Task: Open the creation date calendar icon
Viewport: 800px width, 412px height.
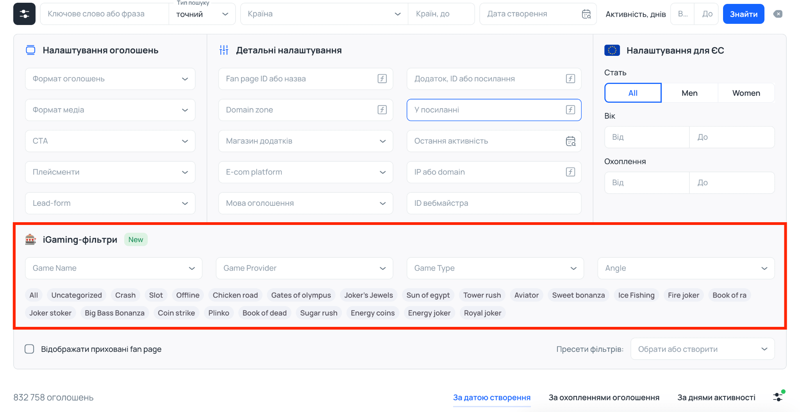Action: point(586,14)
